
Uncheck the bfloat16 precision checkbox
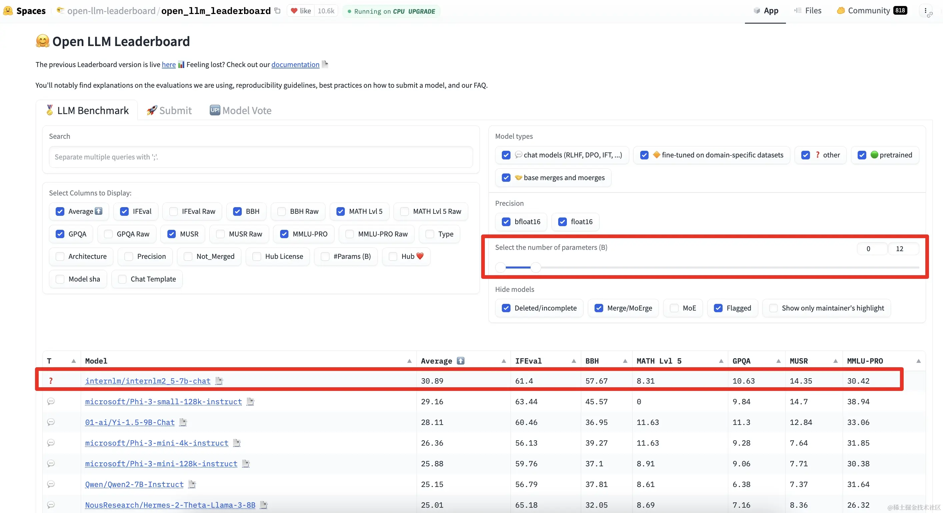coord(506,221)
